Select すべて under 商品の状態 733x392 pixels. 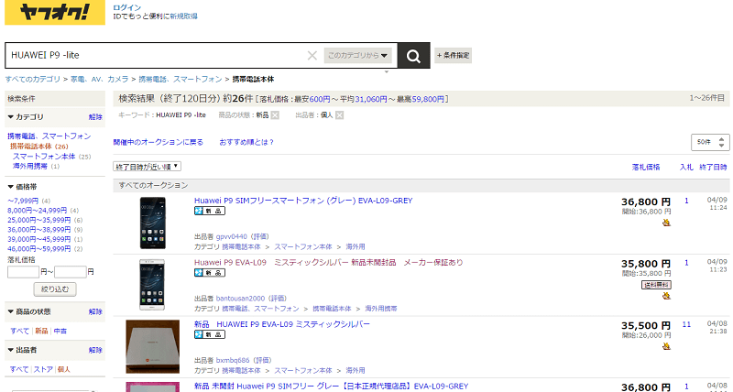click(x=19, y=331)
